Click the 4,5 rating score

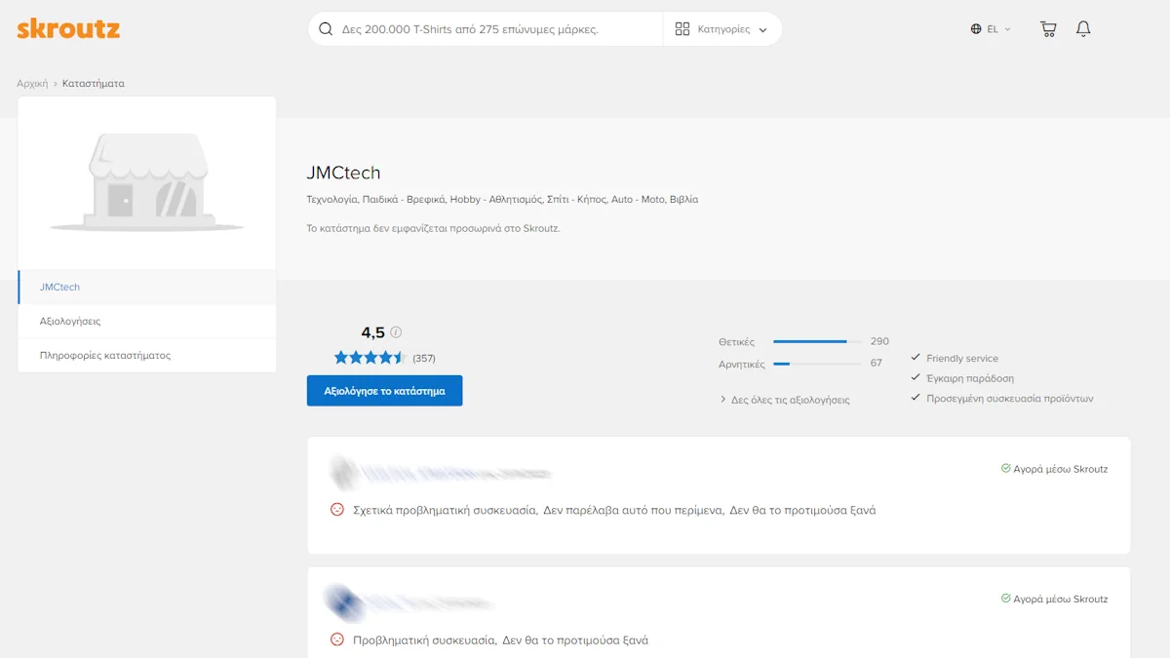pyautogui.click(x=373, y=332)
